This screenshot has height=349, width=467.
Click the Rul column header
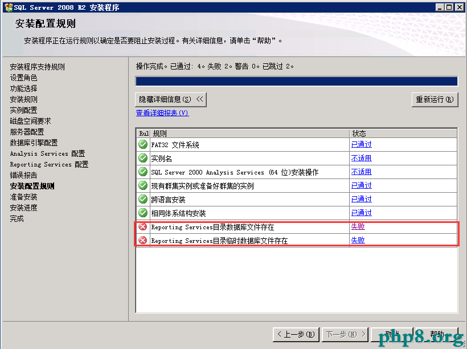coord(144,133)
